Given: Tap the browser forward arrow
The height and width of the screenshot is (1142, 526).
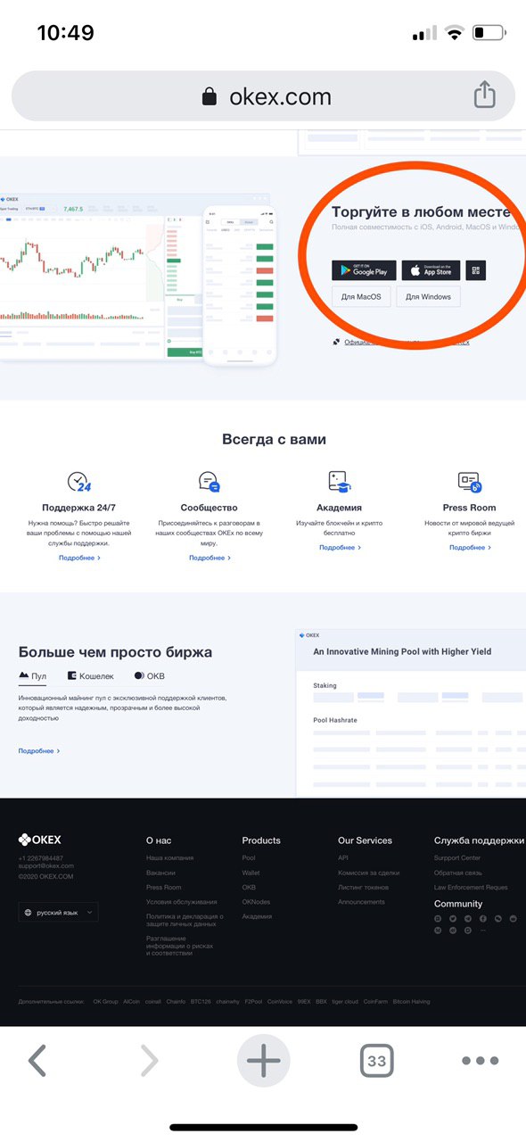Looking at the screenshot, I should [x=149, y=1061].
